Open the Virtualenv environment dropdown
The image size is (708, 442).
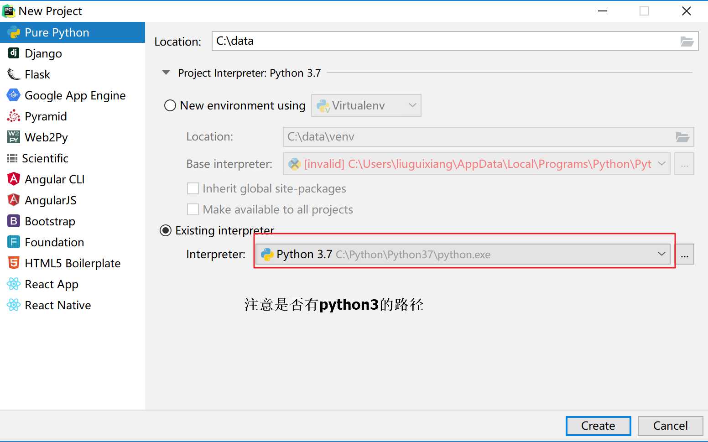366,105
